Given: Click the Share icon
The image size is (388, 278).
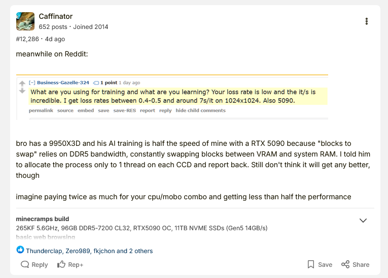Looking at the screenshot, I should [x=345, y=264].
